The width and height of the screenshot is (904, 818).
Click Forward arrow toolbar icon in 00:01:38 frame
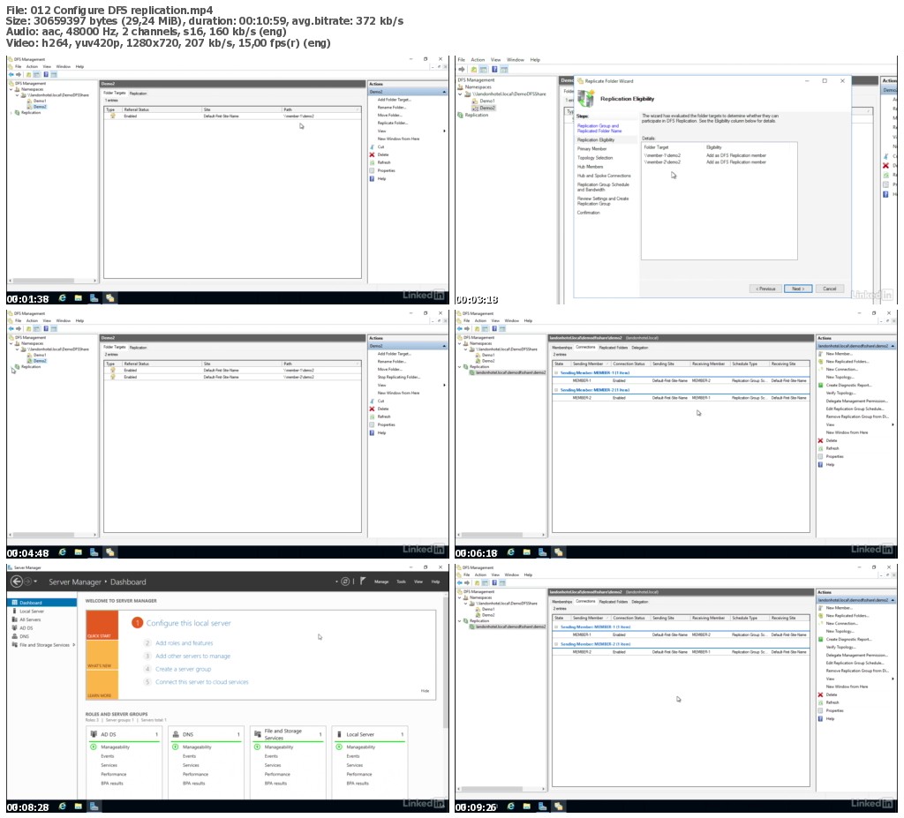(x=19, y=74)
